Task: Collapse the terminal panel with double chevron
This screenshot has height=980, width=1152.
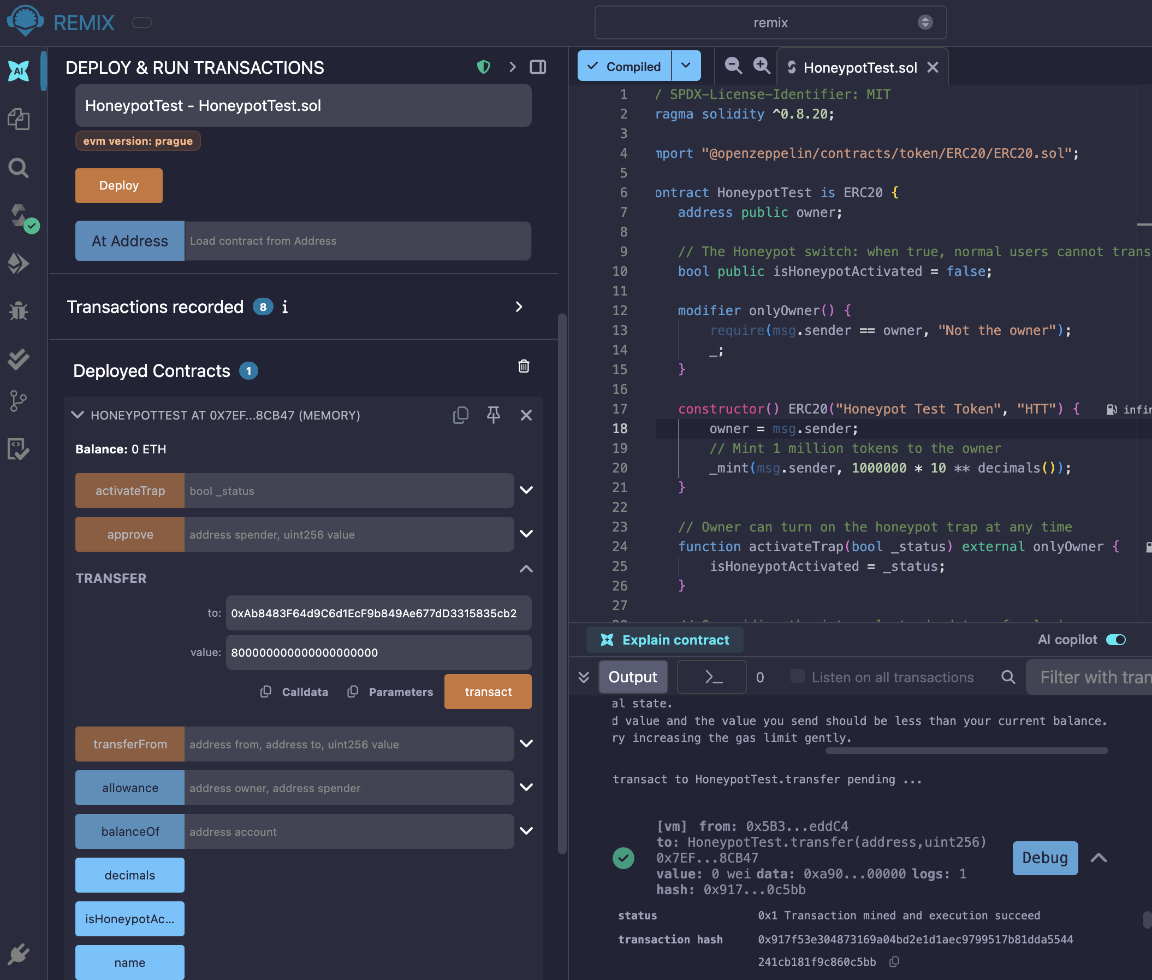Action: coord(584,677)
